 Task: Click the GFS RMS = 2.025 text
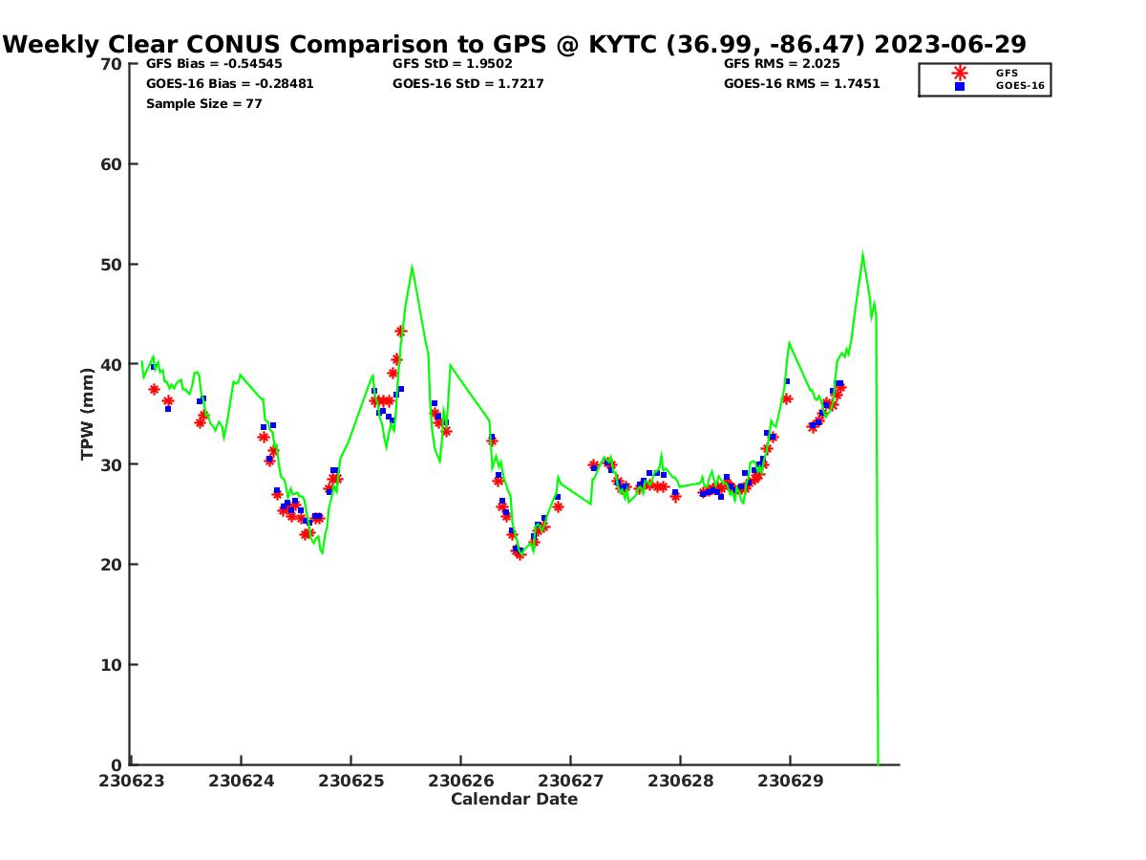coord(782,64)
